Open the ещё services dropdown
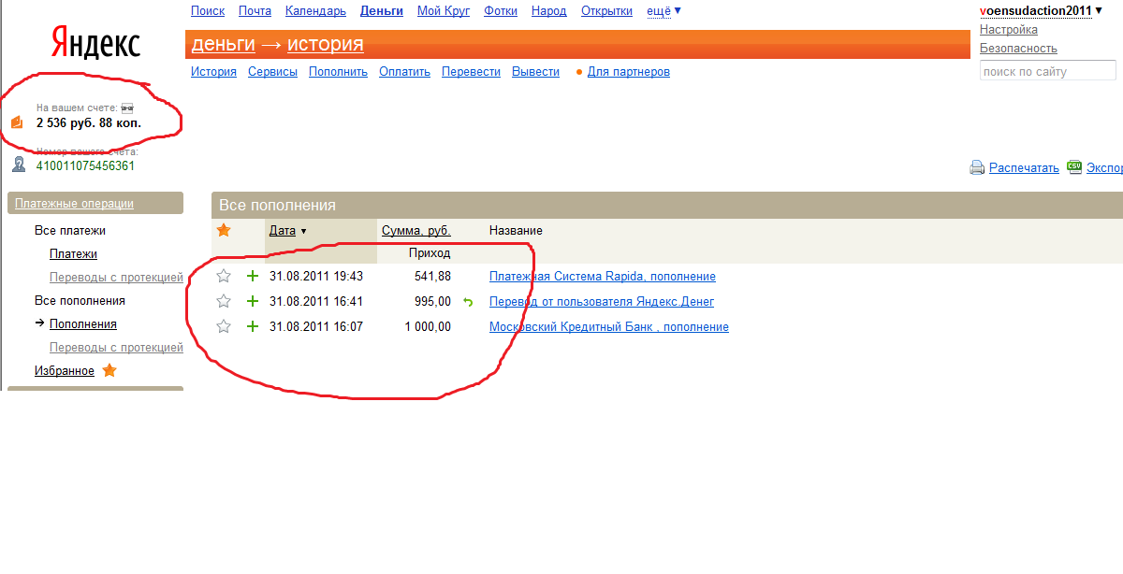Image resolution: width=1123 pixels, height=574 pixels. point(664,11)
